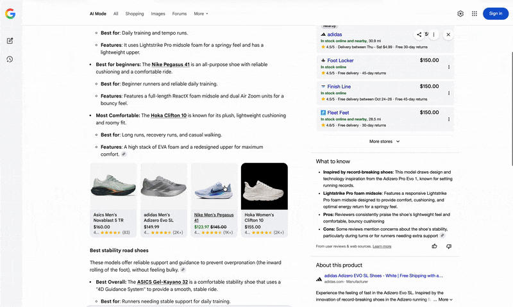
Task: Open the Fleet Feet store link
Action: [338, 112]
